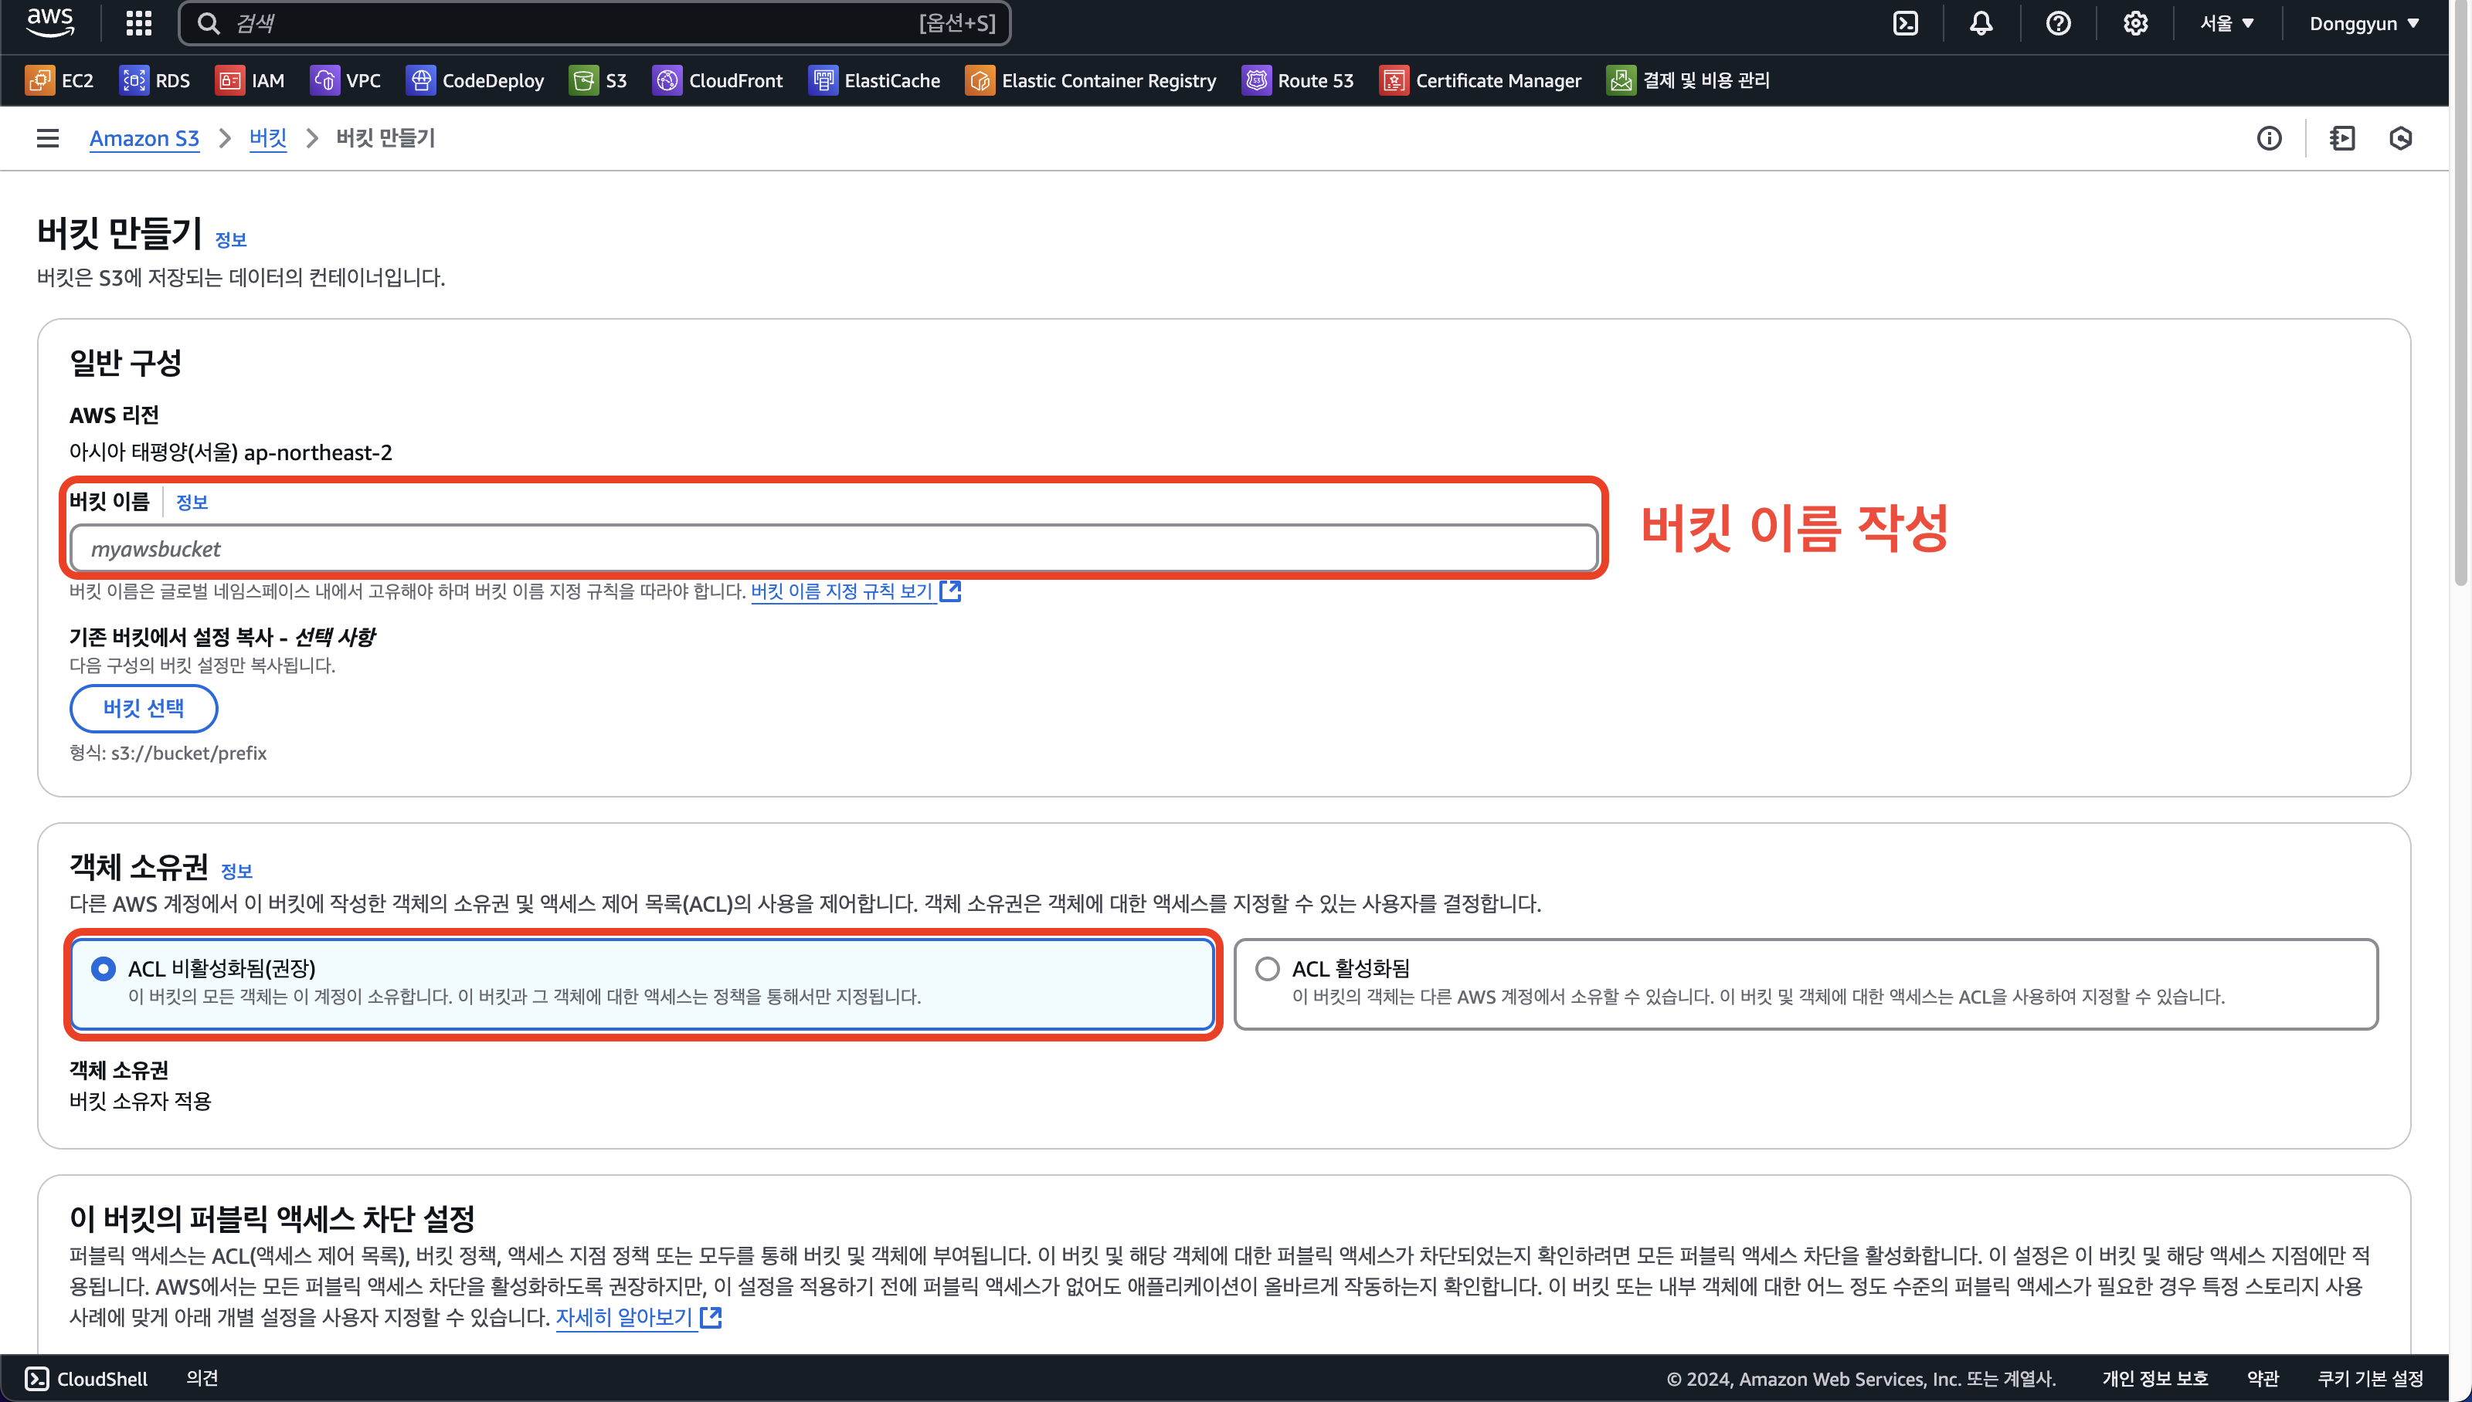Select ACL 비활성화됨(권장) radio option
The width and height of the screenshot is (2472, 1402).
click(103, 969)
